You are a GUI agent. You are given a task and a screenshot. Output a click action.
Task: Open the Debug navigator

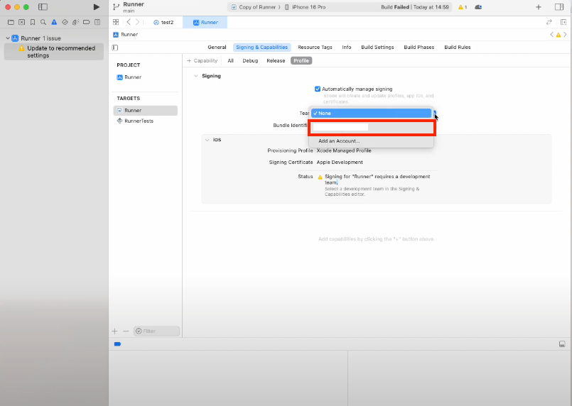click(x=75, y=22)
